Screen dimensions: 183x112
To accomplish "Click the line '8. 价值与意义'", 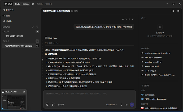I will pos(67,86).
